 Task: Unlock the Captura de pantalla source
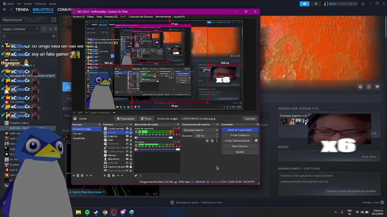click(x=131, y=167)
